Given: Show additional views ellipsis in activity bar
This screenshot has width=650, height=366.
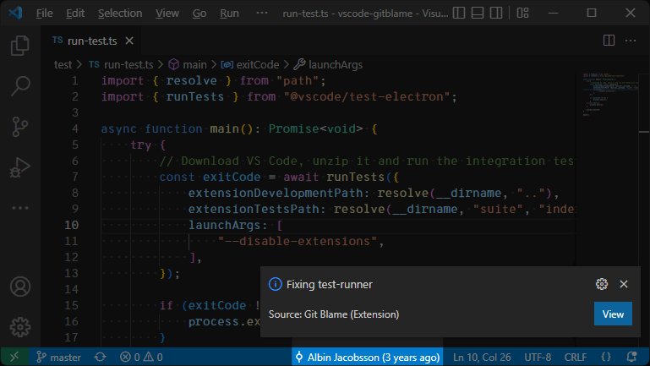Looking at the screenshot, I should pyautogui.click(x=20, y=208).
